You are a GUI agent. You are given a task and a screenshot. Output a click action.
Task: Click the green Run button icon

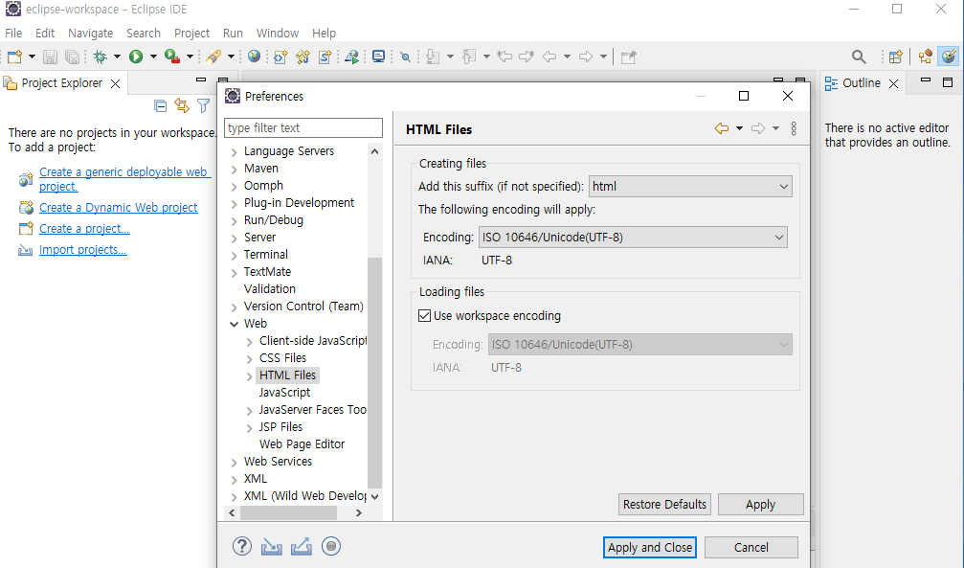[x=136, y=57]
